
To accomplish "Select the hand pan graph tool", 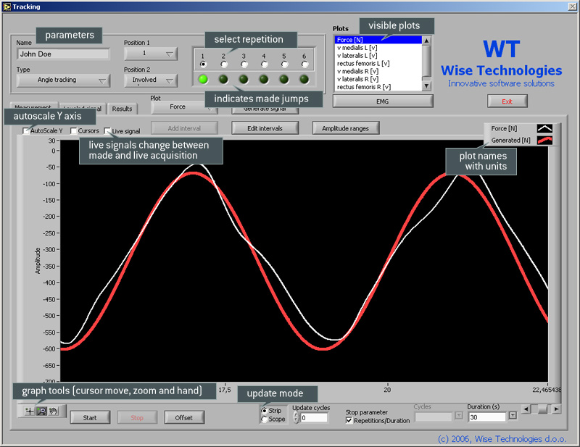I will click(x=53, y=411).
